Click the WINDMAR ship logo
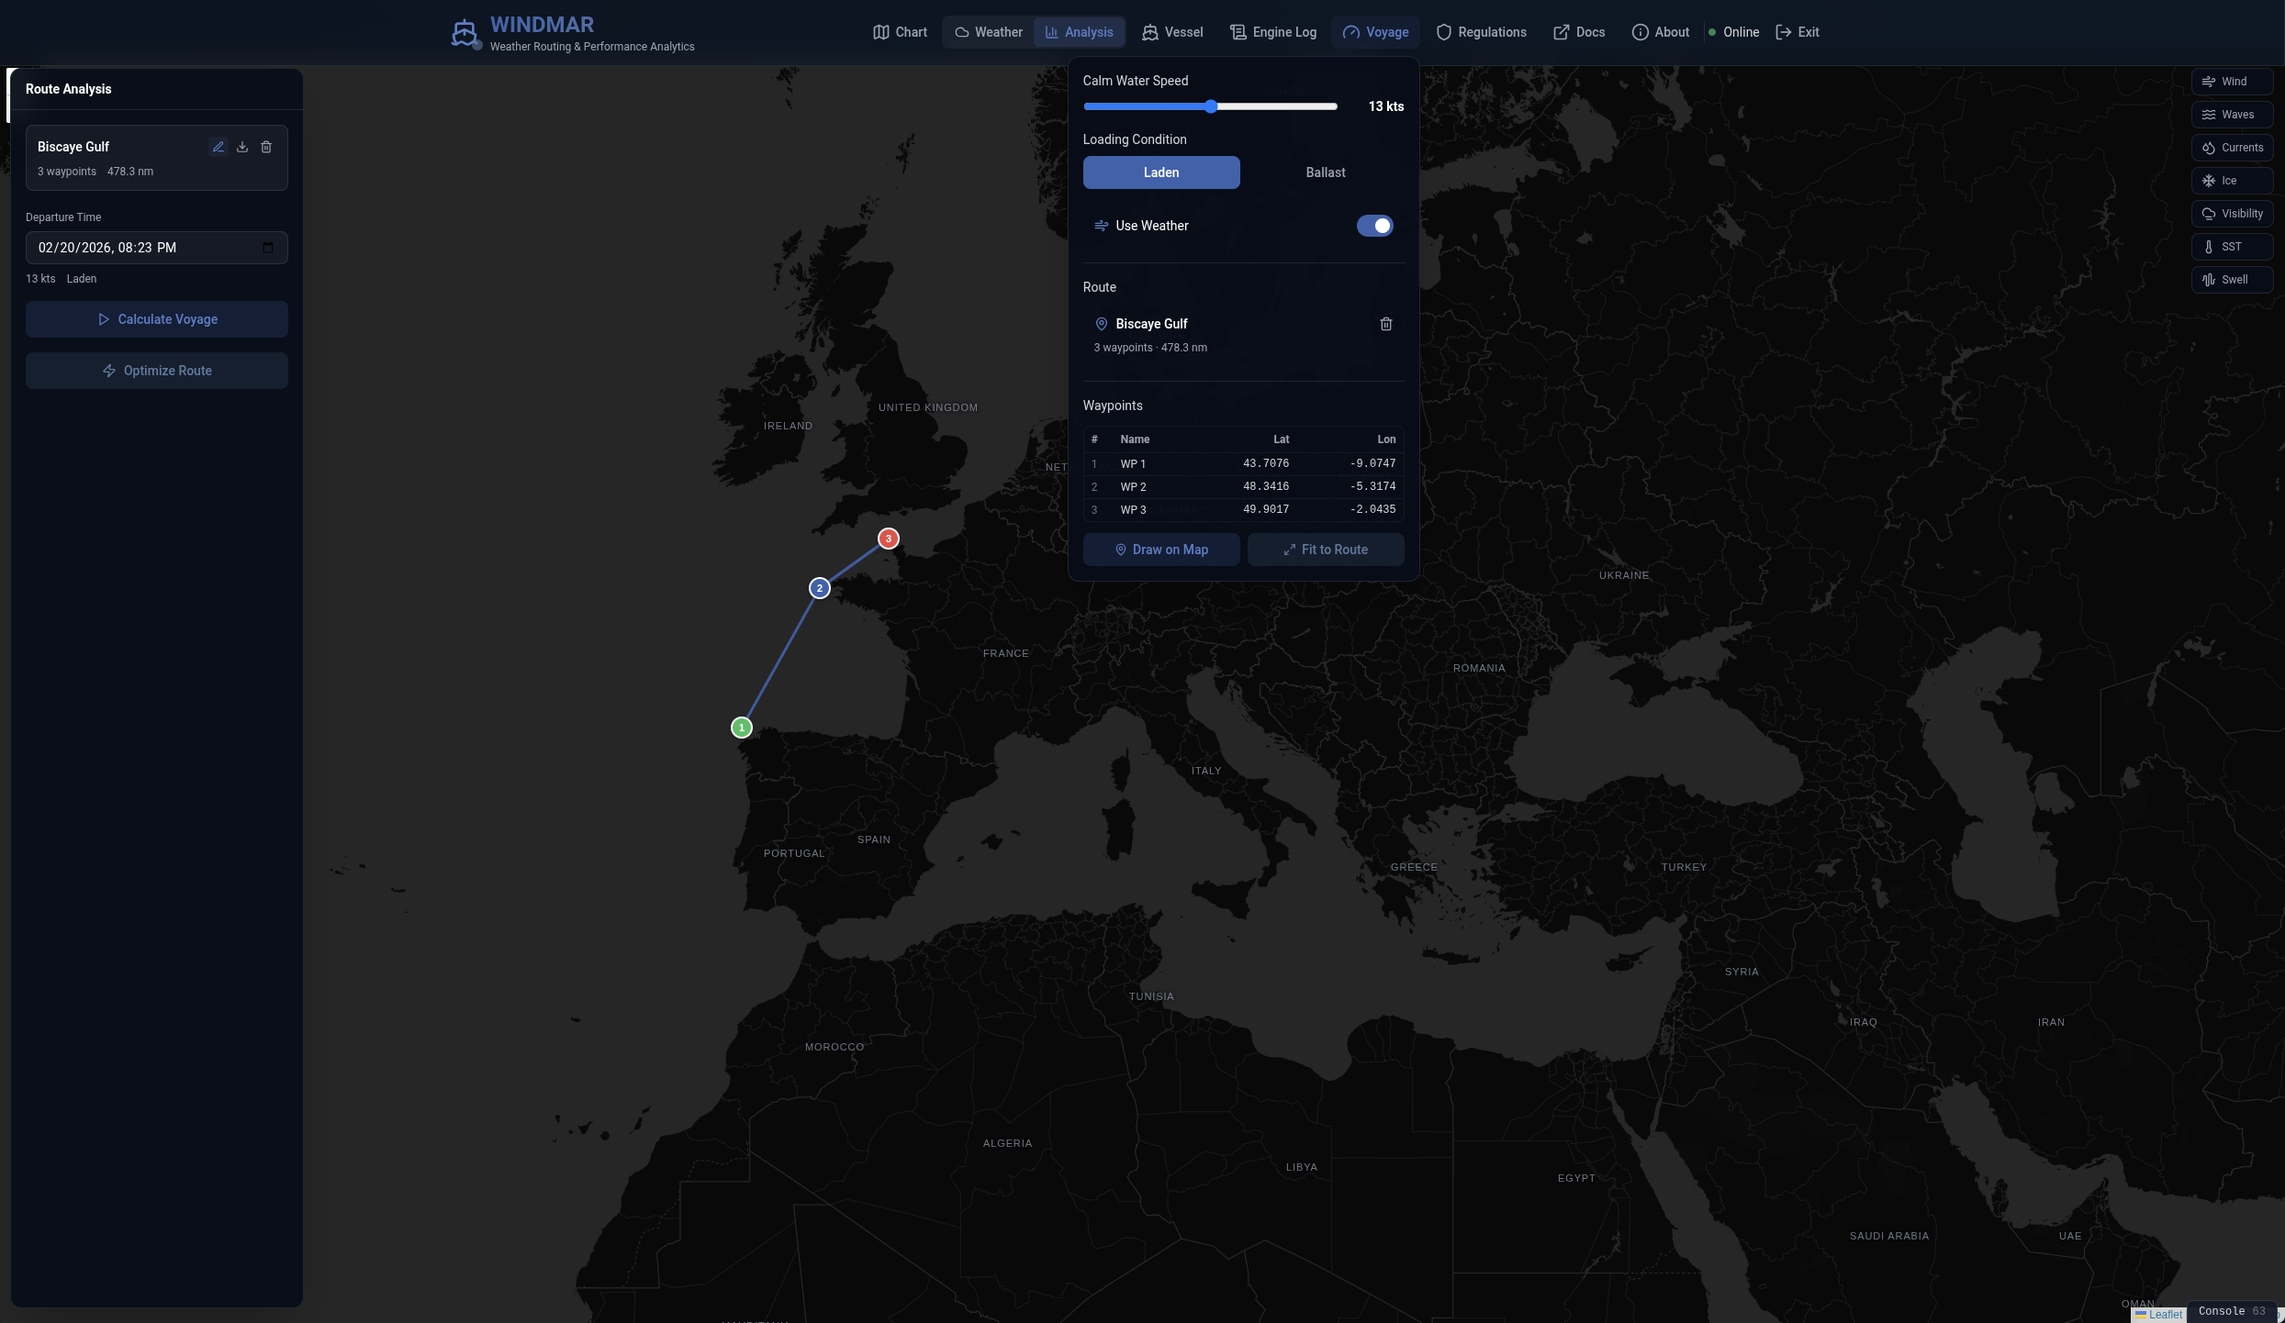This screenshot has width=2285, height=1323. (x=465, y=33)
